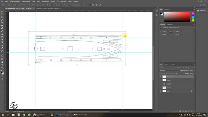The image size is (208, 117).
Task: Select the Lasso tool
Action: pos(2,17)
